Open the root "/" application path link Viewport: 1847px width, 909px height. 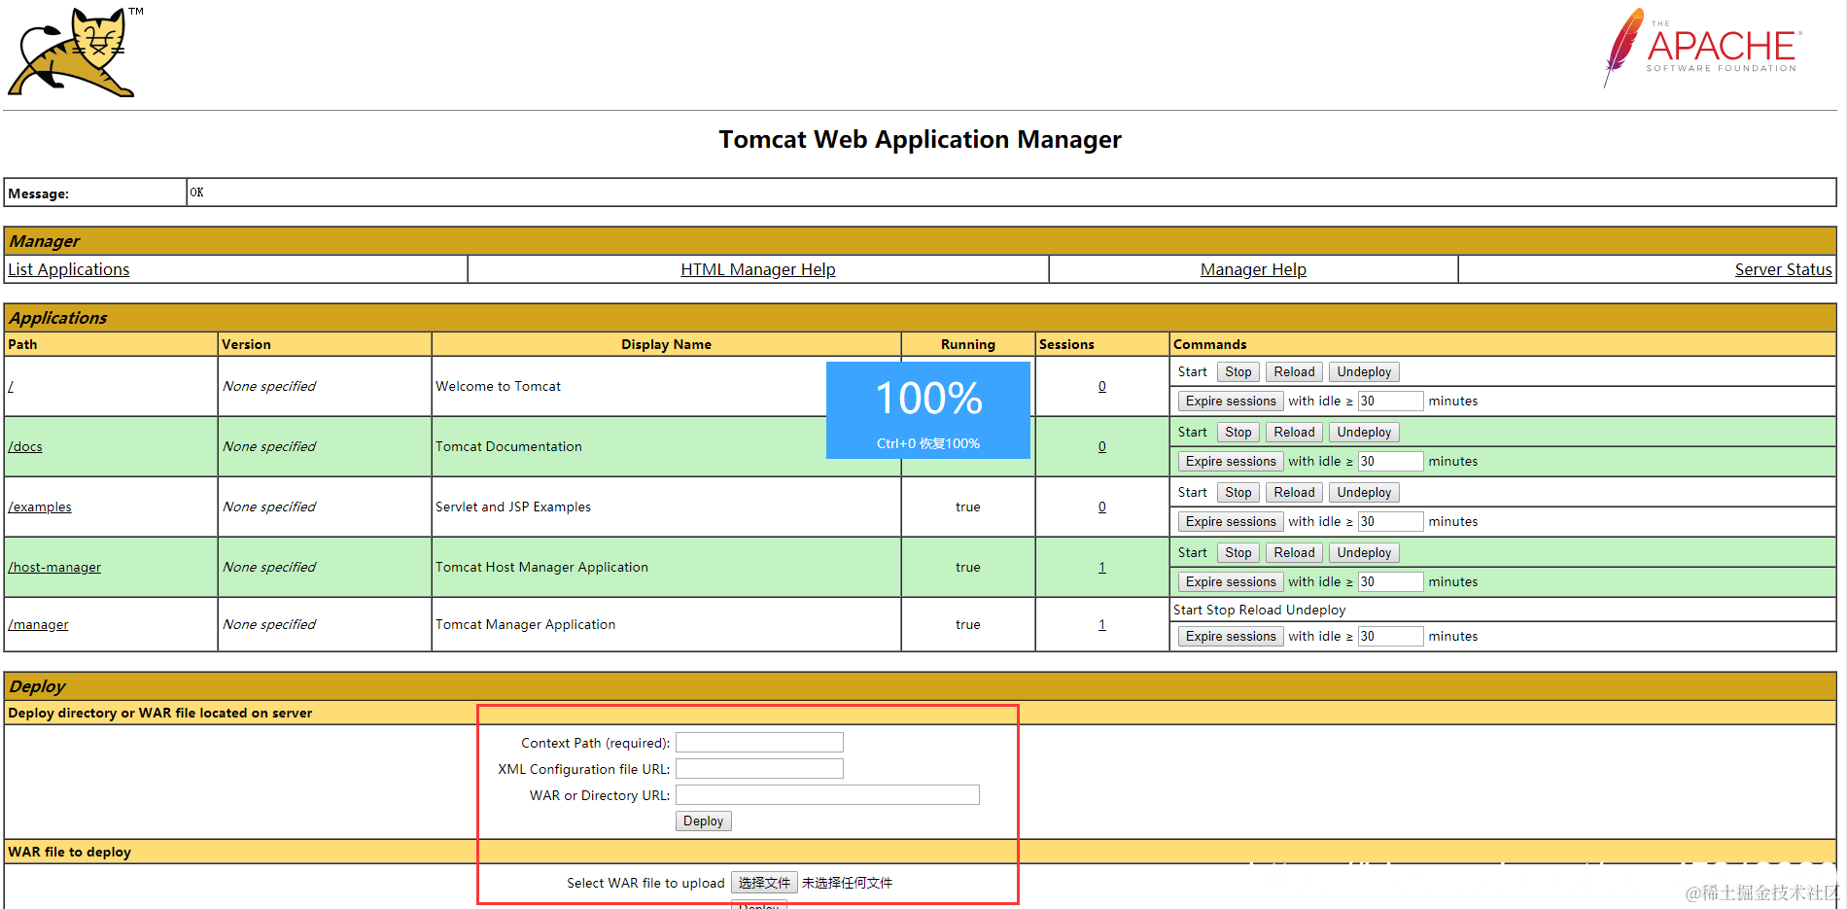pyautogui.click(x=11, y=386)
